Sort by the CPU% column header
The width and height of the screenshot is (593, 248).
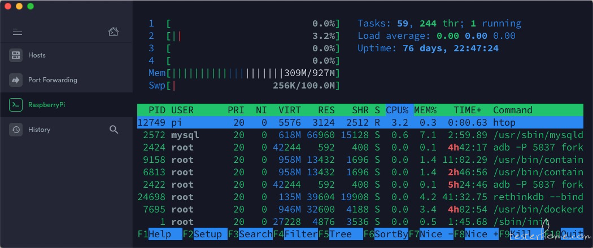click(397, 110)
